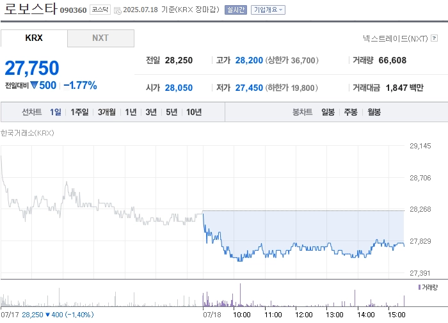Screen dimensions: 448x323
Task: Click the 27,391 y-axis label
Action: pos(420,273)
